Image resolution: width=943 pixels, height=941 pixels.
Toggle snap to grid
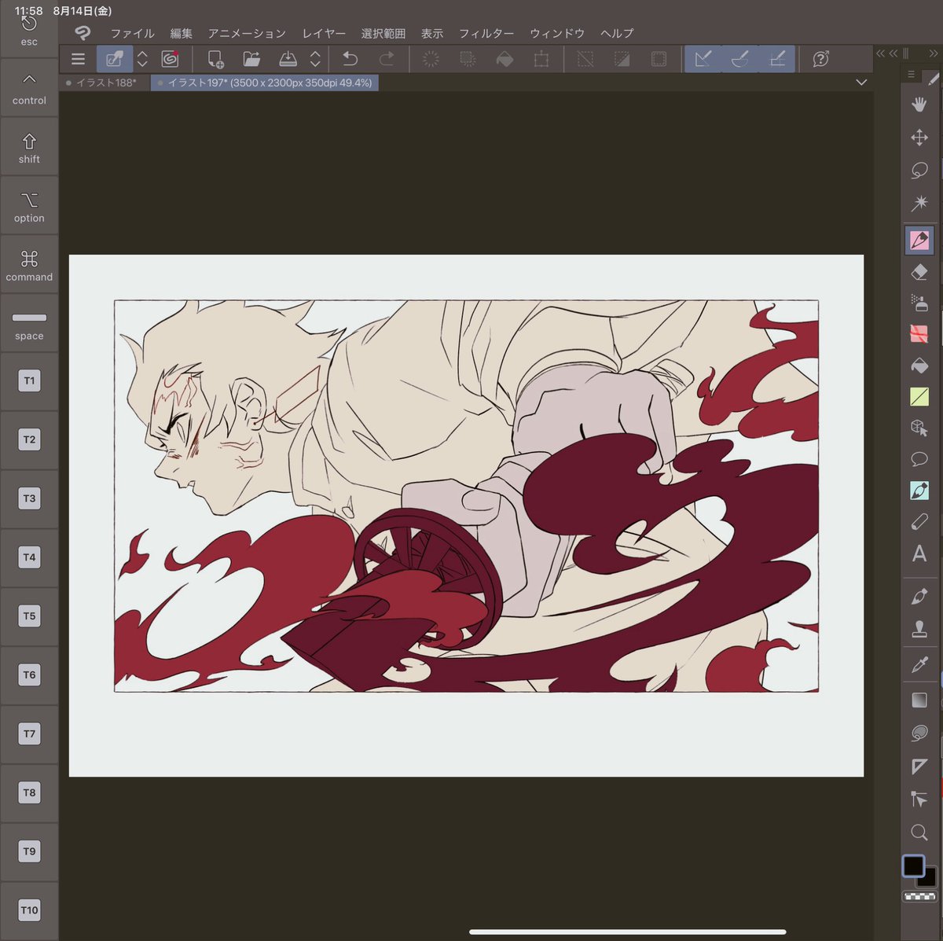tap(777, 59)
